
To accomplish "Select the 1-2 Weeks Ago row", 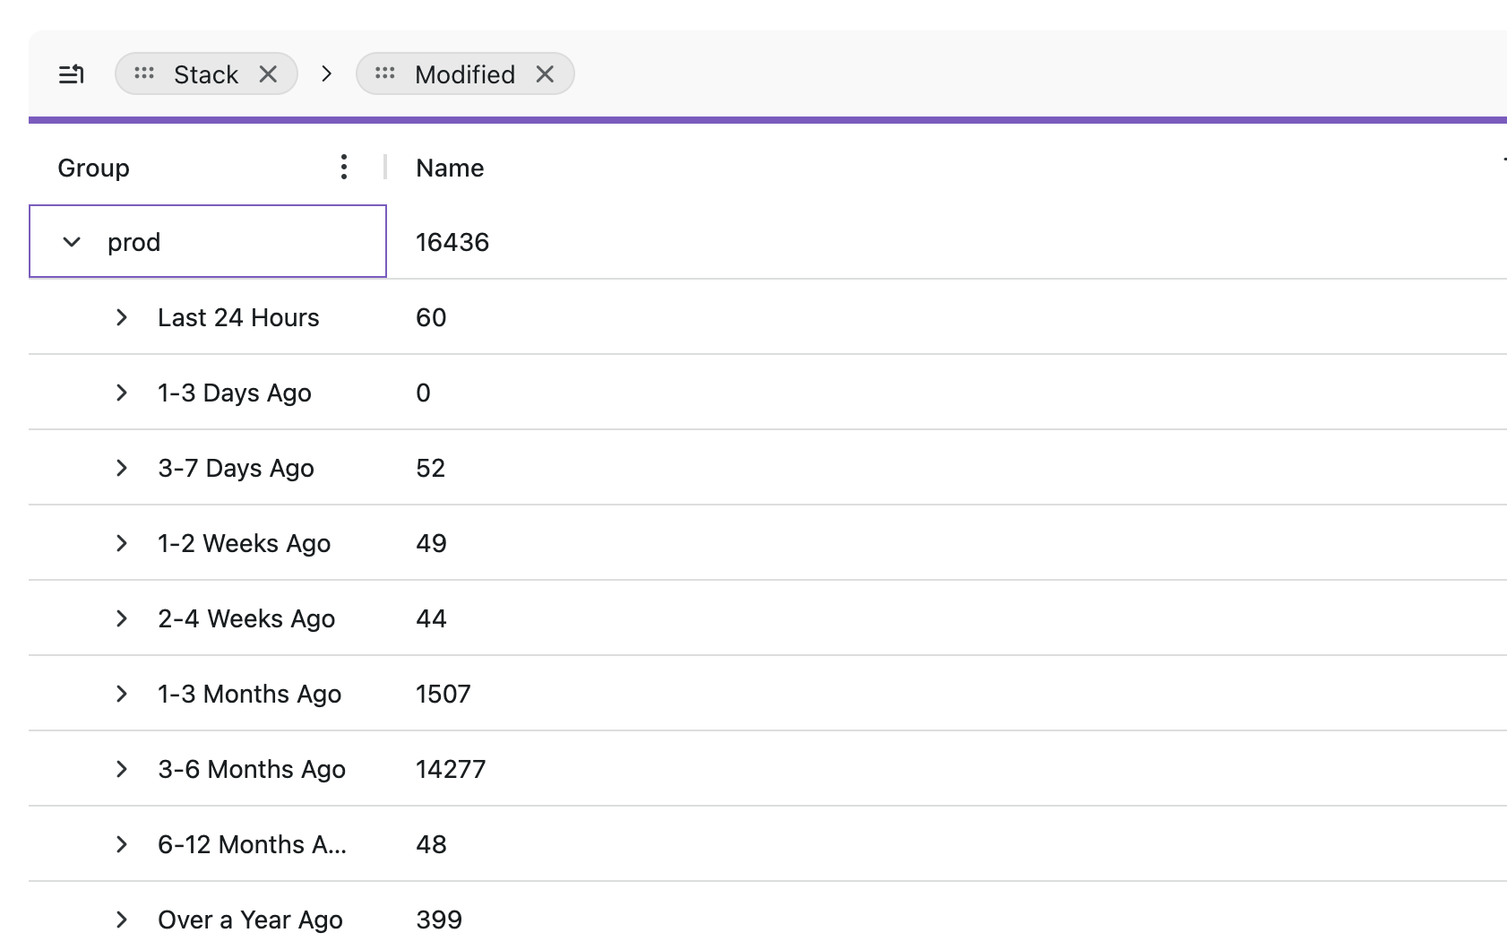I will coord(243,542).
